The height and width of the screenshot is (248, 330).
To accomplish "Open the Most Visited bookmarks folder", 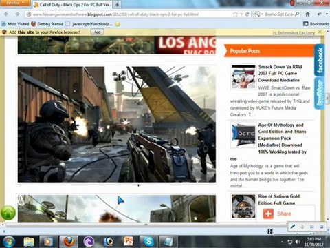I will pos(16,24).
